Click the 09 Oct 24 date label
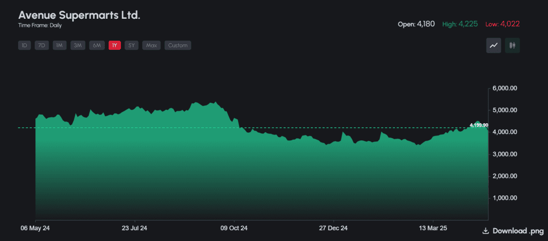Viewport: 548px width, 241px height. coord(234,228)
